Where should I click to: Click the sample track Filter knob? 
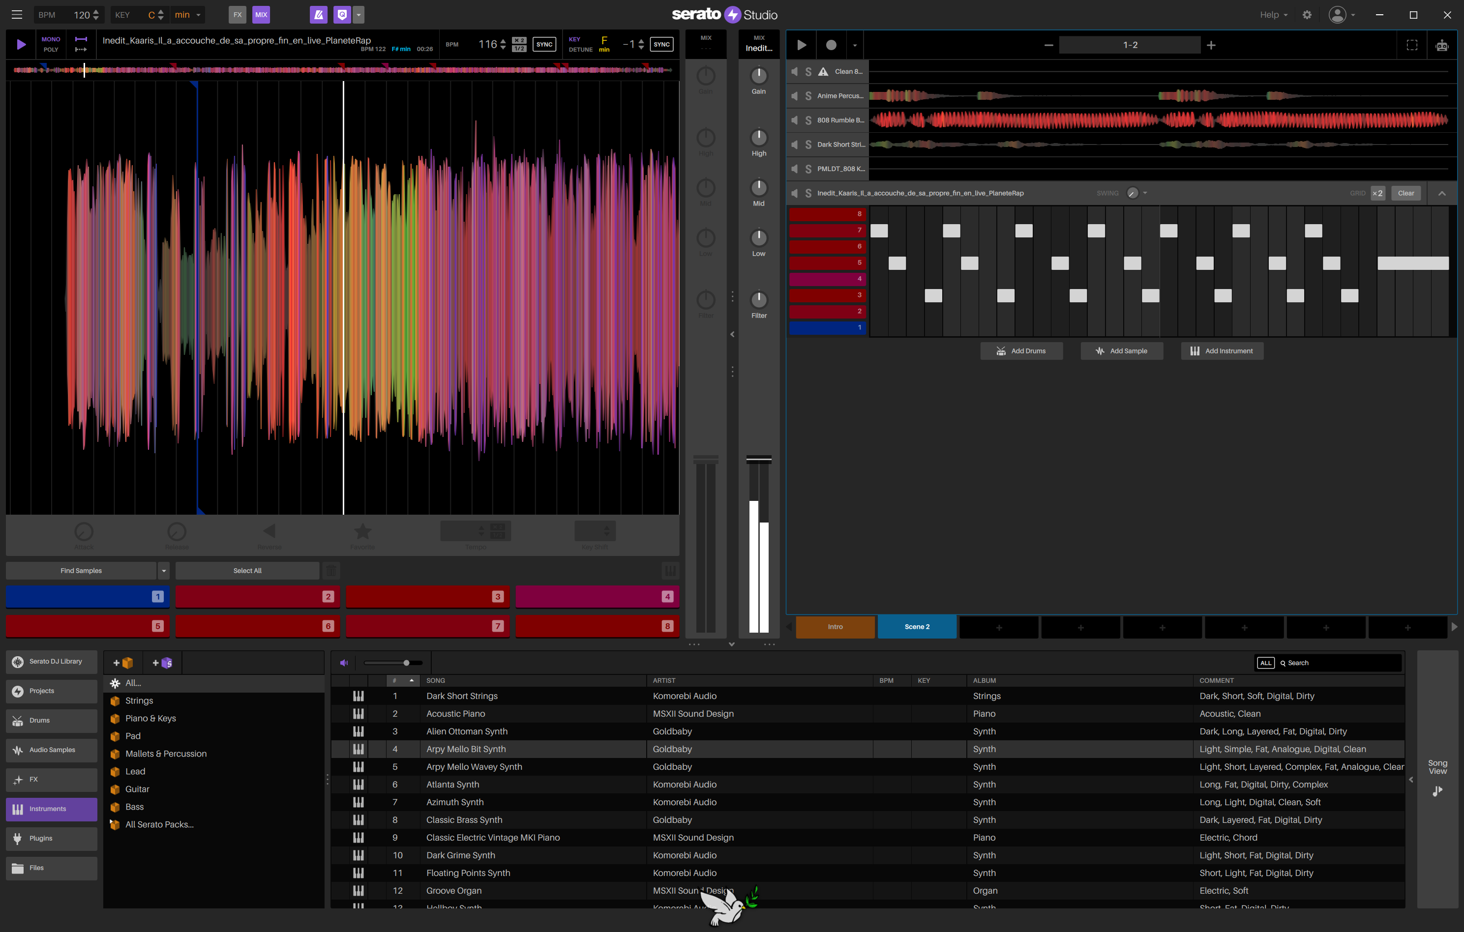759,299
